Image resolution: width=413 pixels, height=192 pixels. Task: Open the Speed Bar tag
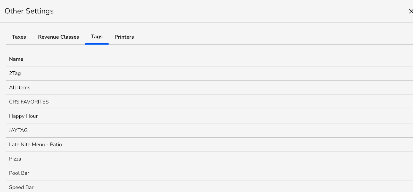(x=21, y=187)
